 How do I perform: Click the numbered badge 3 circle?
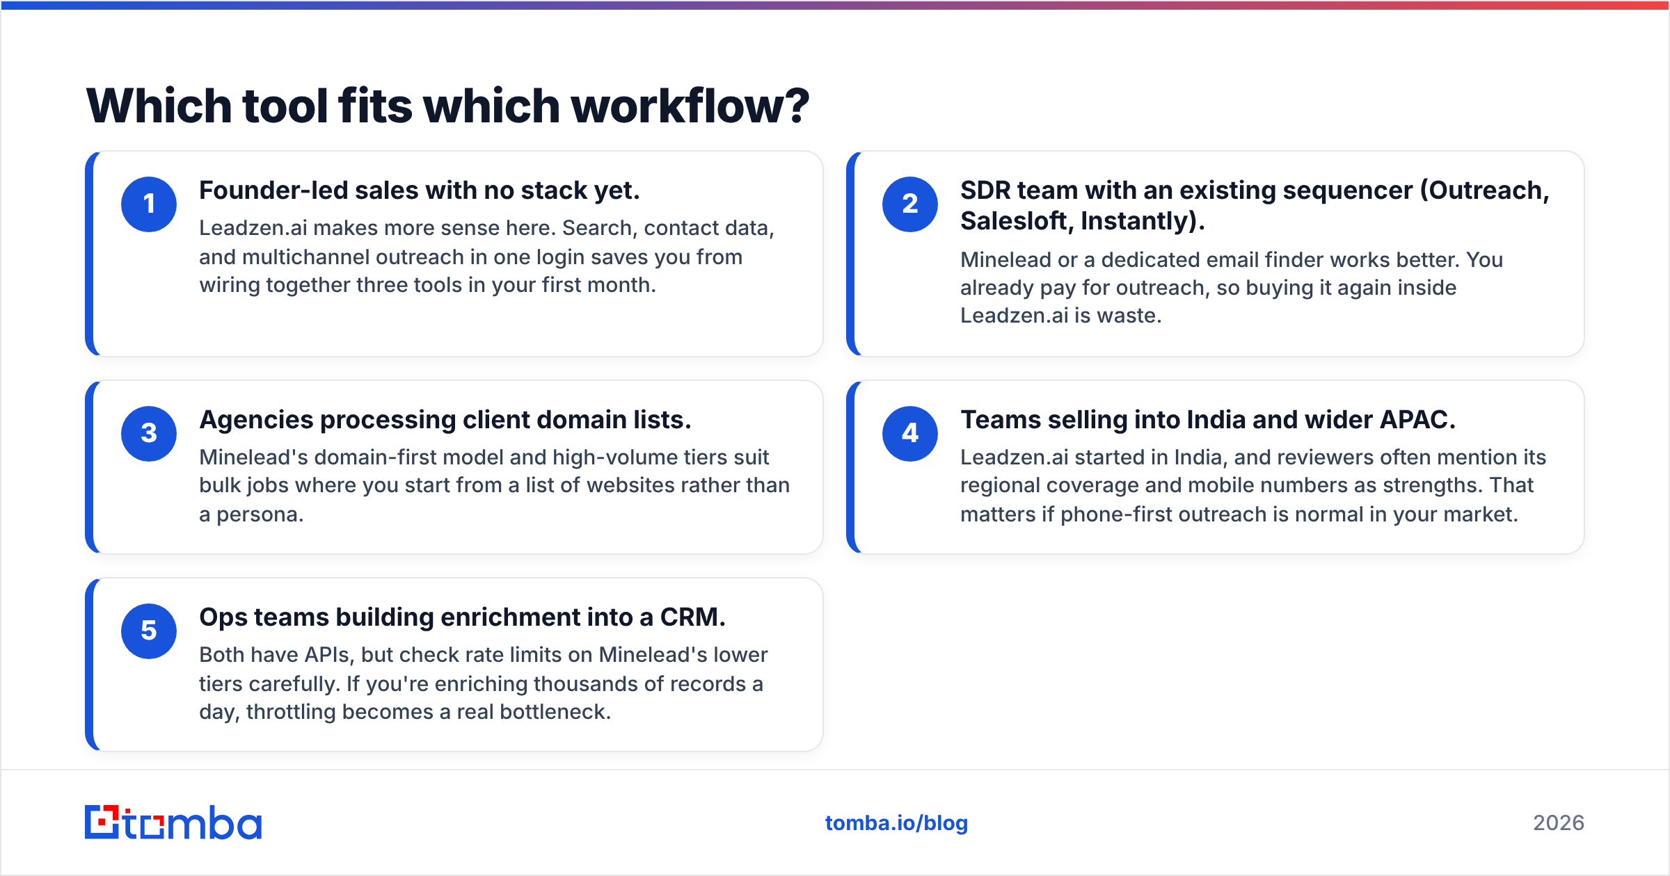click(x=149, y=433)
